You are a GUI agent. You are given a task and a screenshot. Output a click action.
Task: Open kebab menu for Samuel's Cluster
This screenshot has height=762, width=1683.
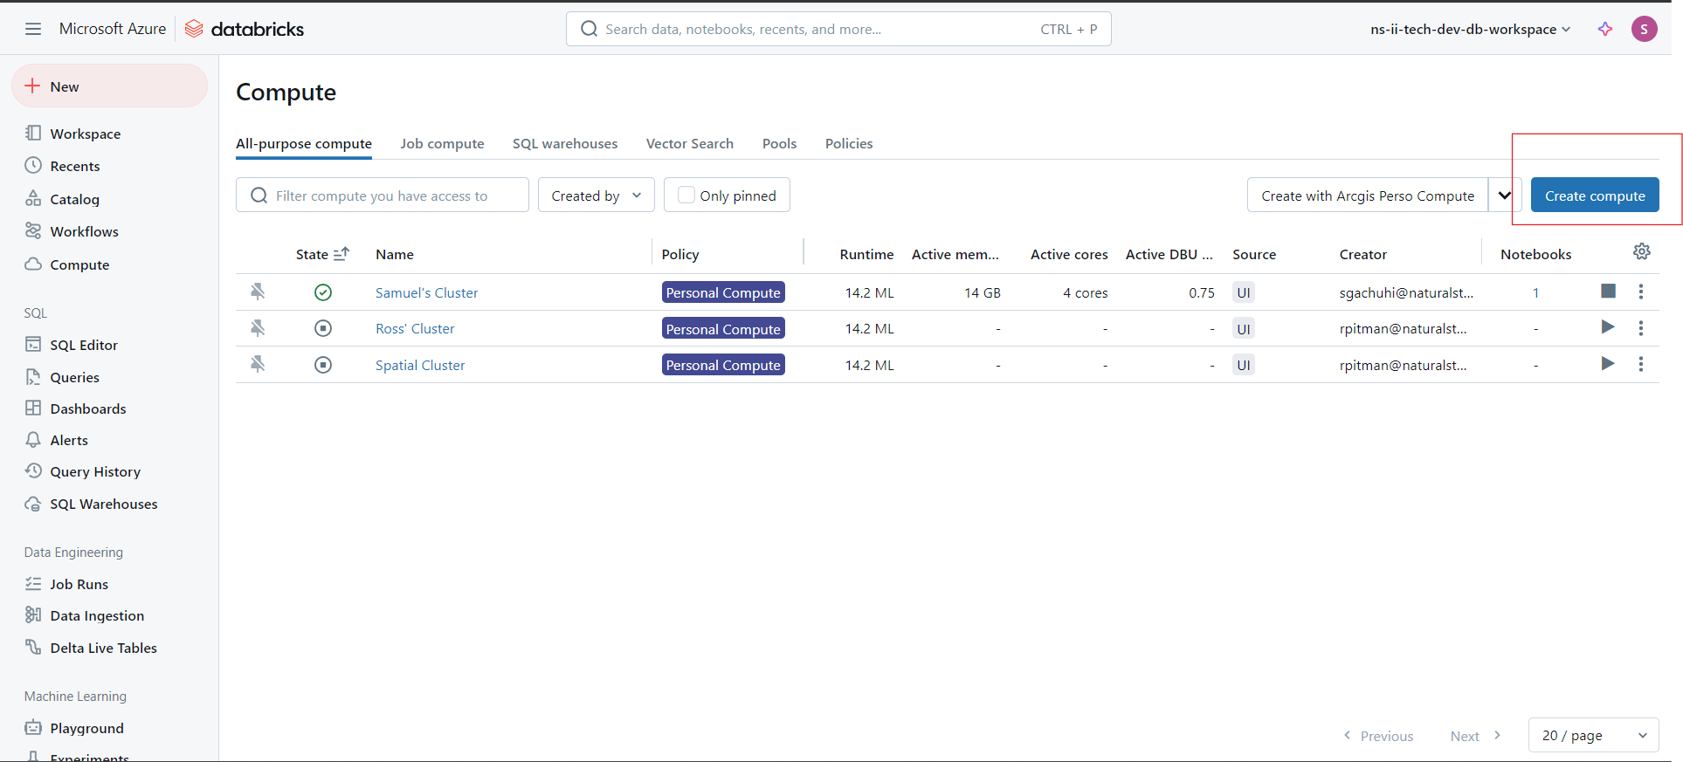(1641, 292)
